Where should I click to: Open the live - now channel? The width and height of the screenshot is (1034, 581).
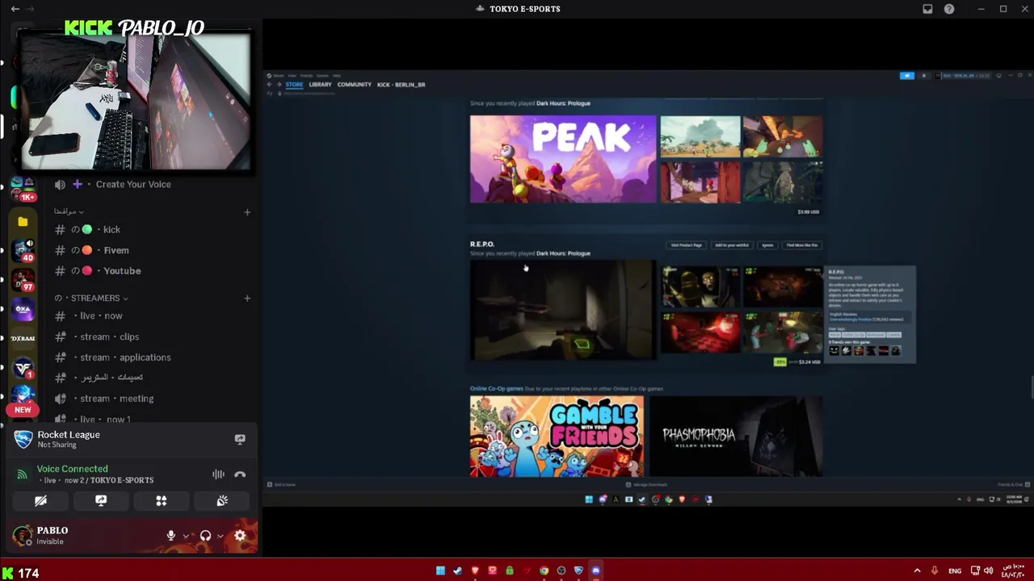[x=101, y=316]
